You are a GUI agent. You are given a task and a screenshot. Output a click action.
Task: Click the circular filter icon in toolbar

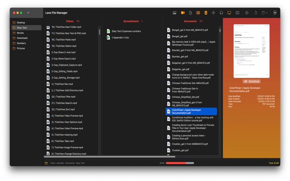[x=247, y=13]
